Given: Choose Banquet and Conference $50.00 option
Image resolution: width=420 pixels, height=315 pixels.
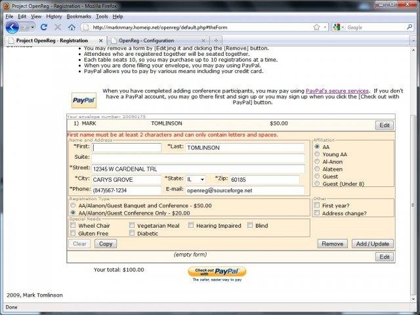Looking at the screenshot, I should [73, 205].
